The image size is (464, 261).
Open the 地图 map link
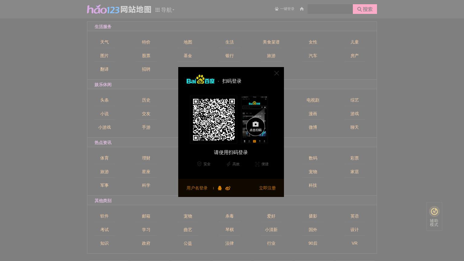click(188, 42)
